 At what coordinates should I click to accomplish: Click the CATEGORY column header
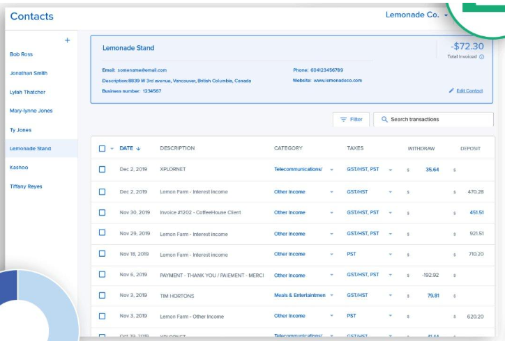pos(288,148)
